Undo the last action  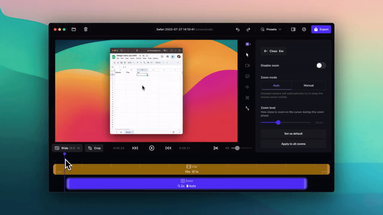pyautogui.click(x=238, y=29)
